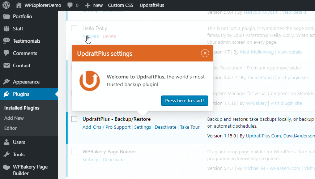Open the WPExplorerDemo site menu
This screenshot has height=179, width=315.
(39, 5)
